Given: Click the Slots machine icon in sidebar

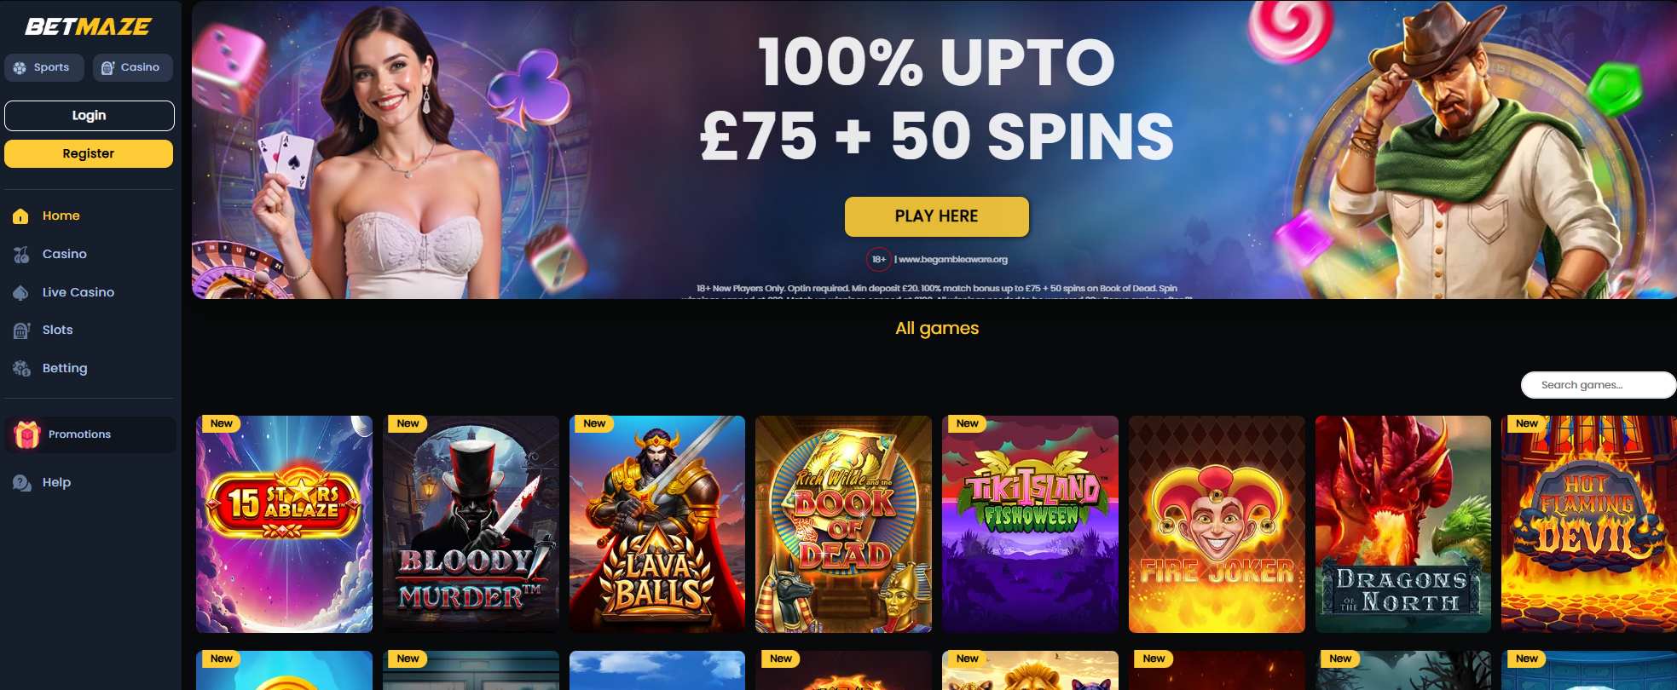Looking at the screenshot, I should tap(21, 331).
